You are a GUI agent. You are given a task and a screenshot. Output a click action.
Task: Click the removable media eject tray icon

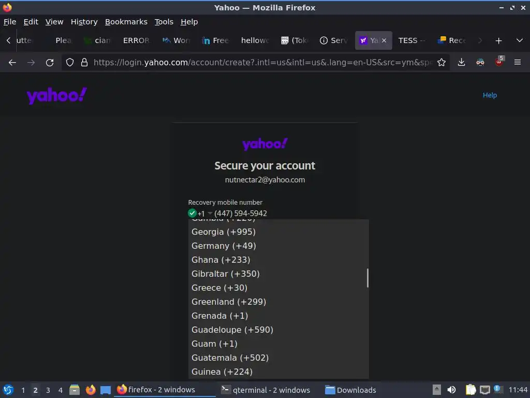pyautogui.click(x=437, y=390)
